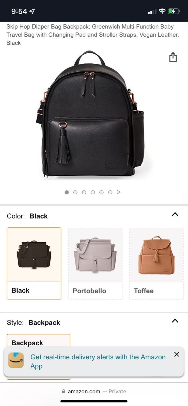This screenshot has height=406, width=188.
Task: Tap the battery charging icon
Action: pyautogui.click(x=174, y=11)
